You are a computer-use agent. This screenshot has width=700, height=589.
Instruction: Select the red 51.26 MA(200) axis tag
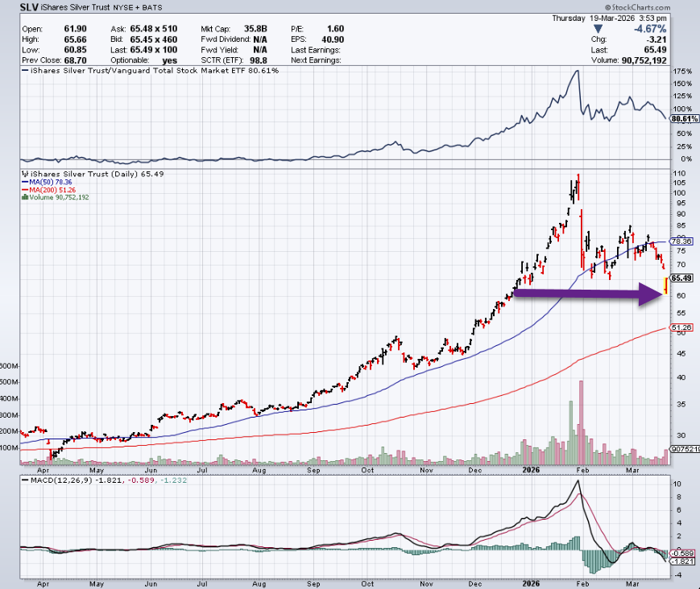[681, 327]
